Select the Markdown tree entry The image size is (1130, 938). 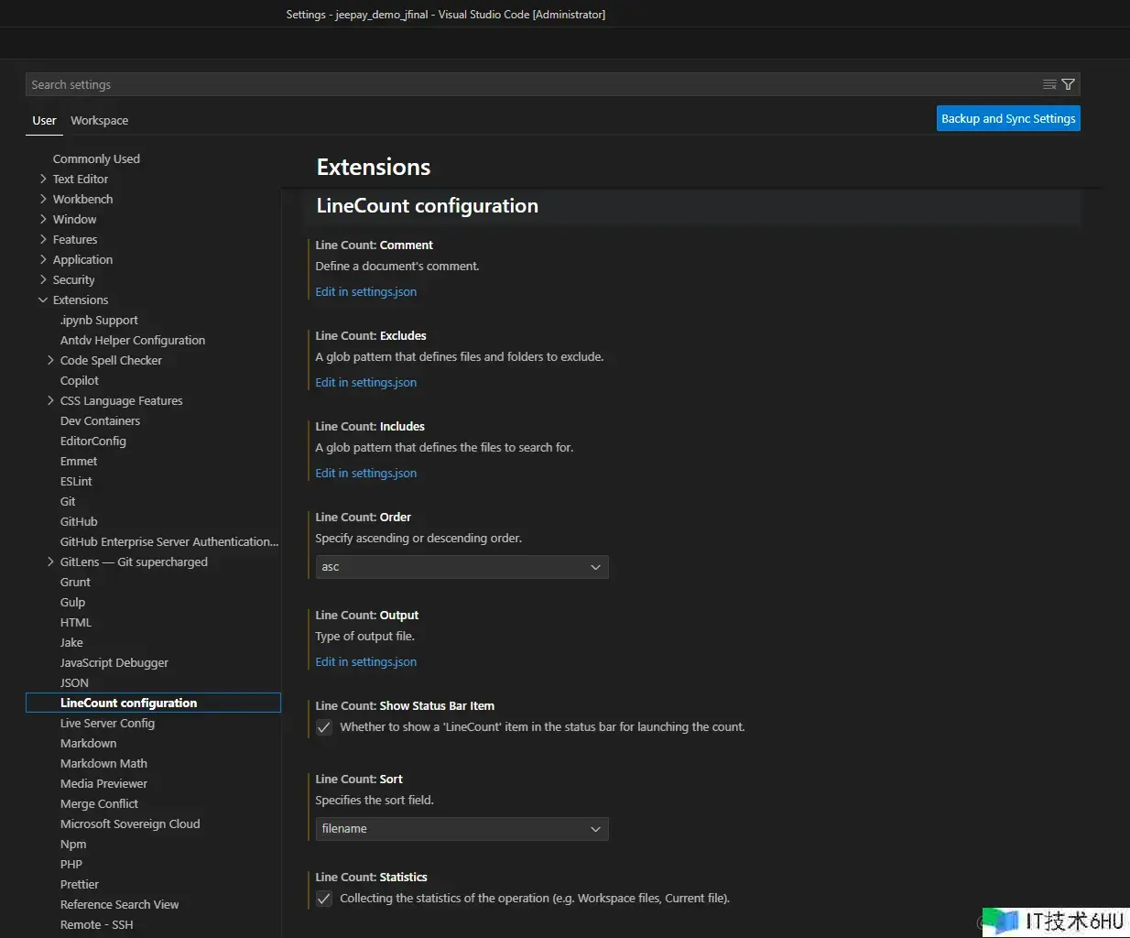click(88, 743)
